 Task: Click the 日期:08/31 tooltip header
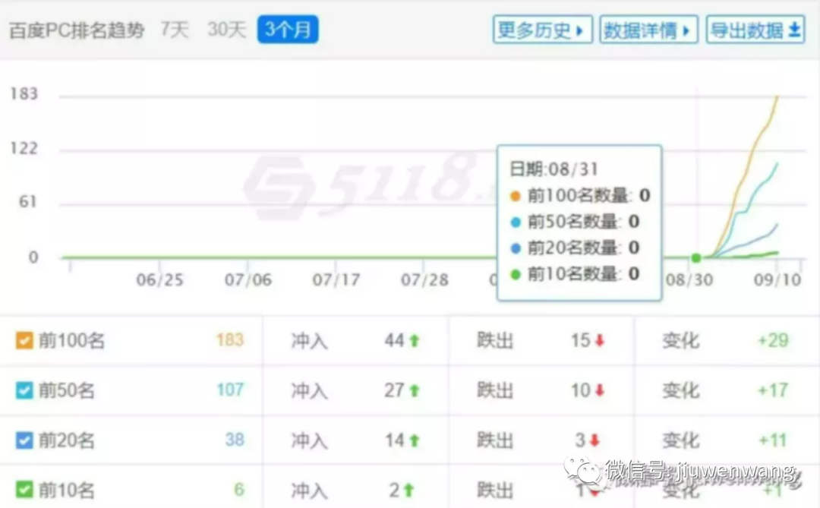(553, 169)
